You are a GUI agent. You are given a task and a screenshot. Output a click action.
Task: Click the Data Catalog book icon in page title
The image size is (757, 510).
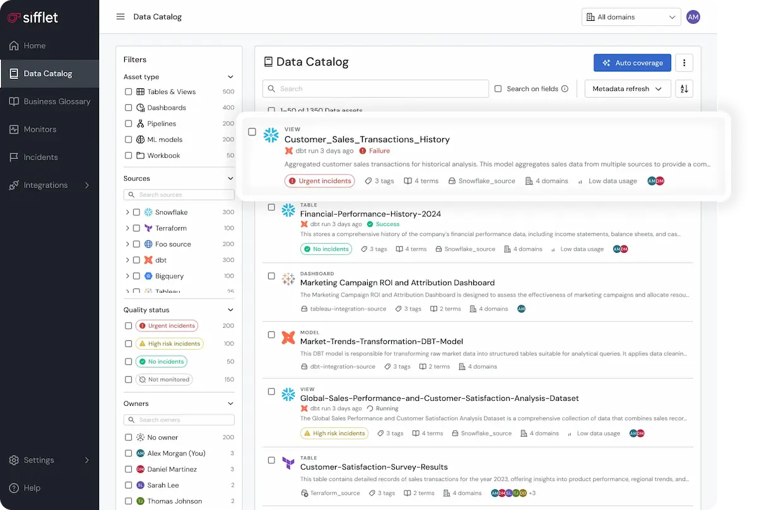point(268,62)
